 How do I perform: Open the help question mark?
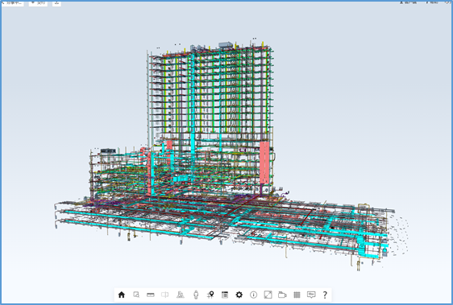pyautogui.click(x=325, y=295)
